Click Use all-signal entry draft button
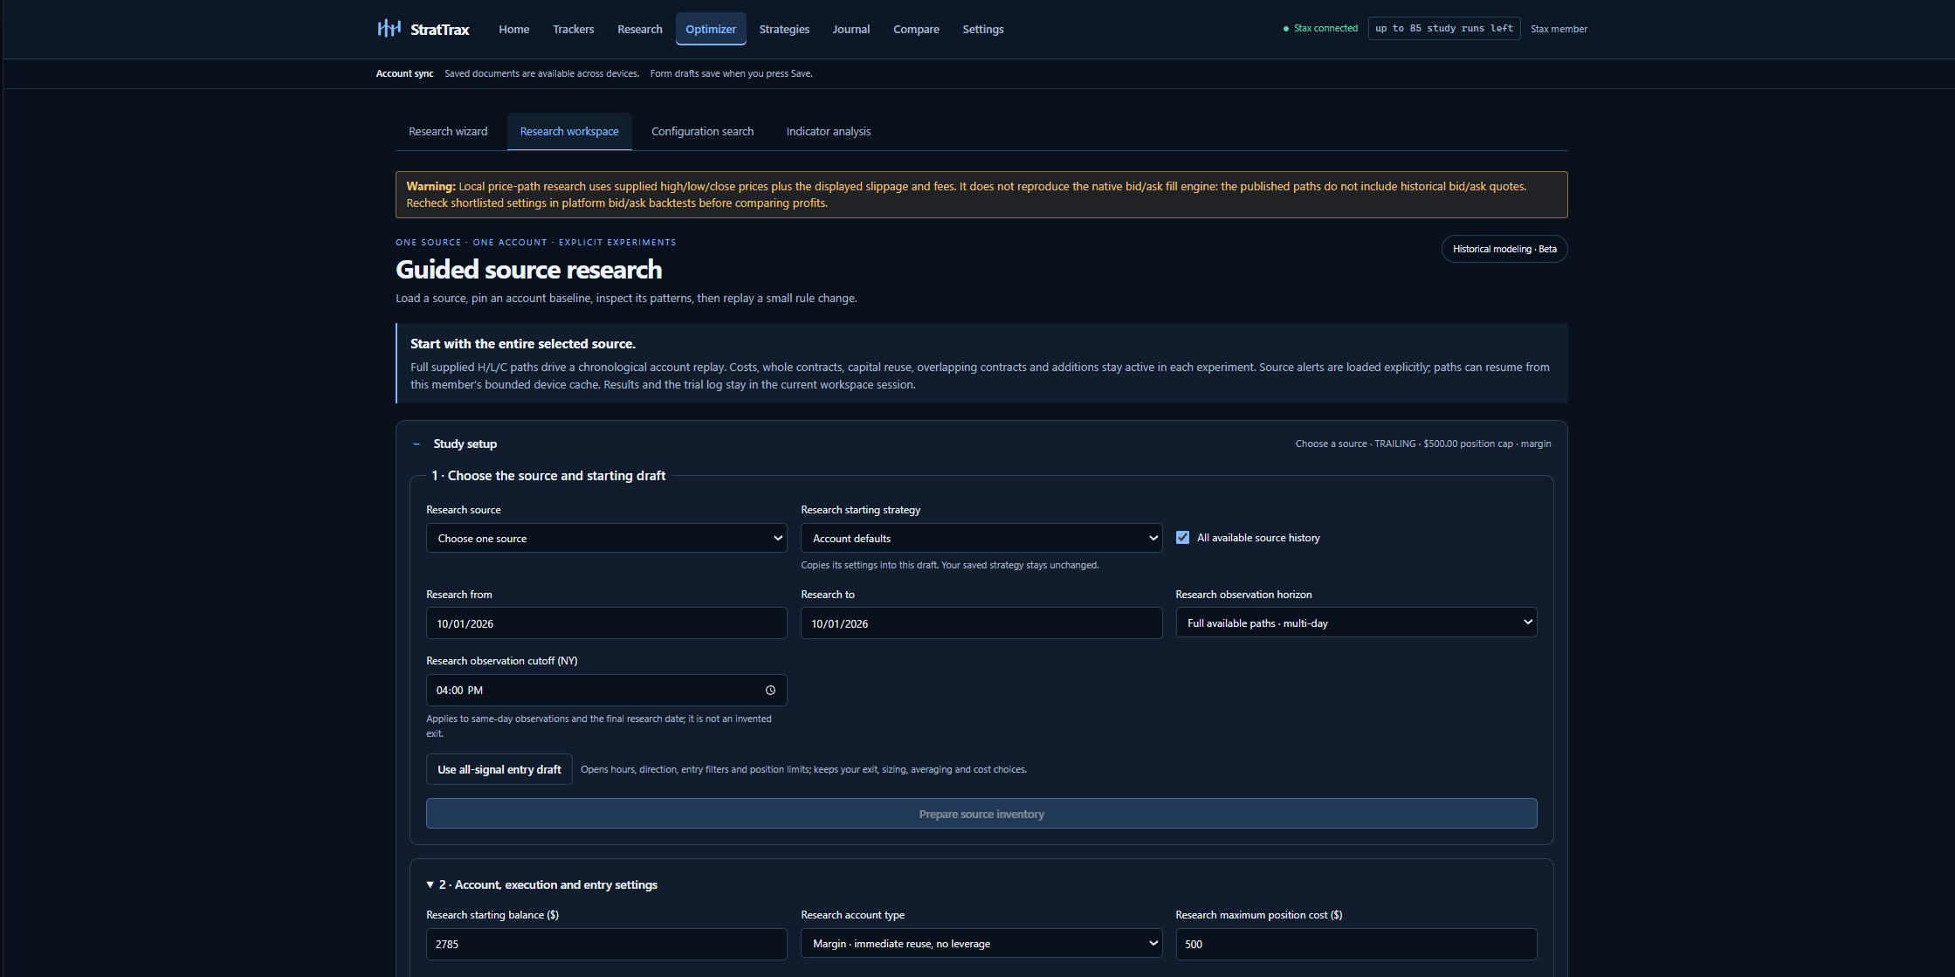1955x977 pixels. click(499, 769)
